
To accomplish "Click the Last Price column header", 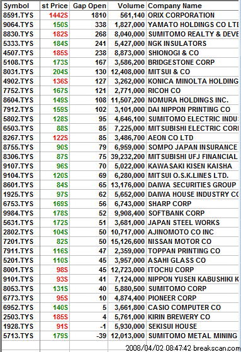I will [x=55, y=6].
